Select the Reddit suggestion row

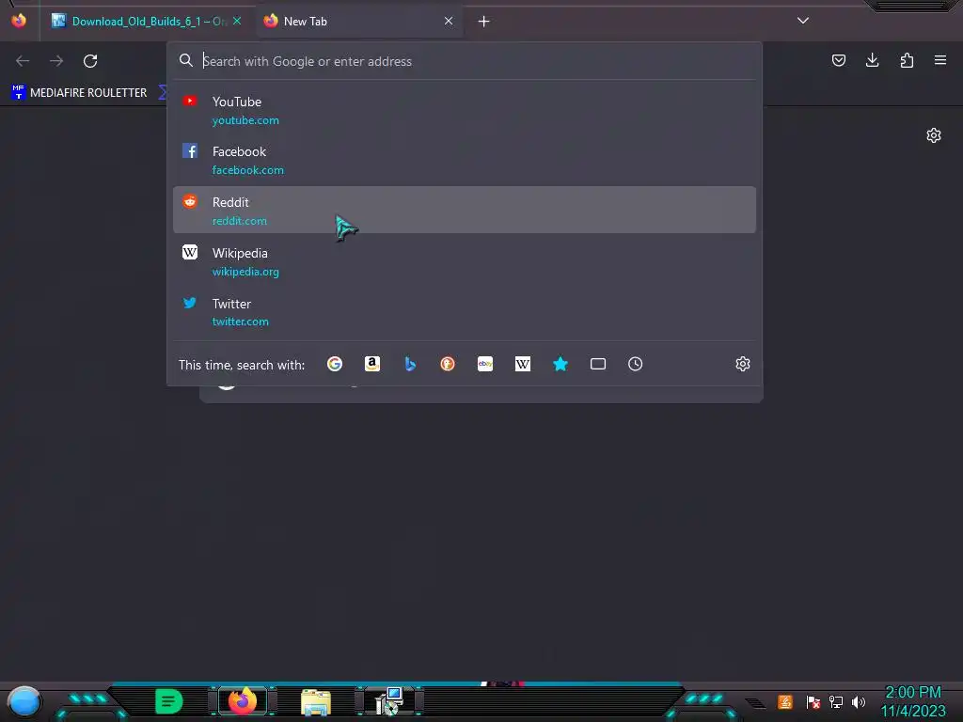(x=465, y=210)
